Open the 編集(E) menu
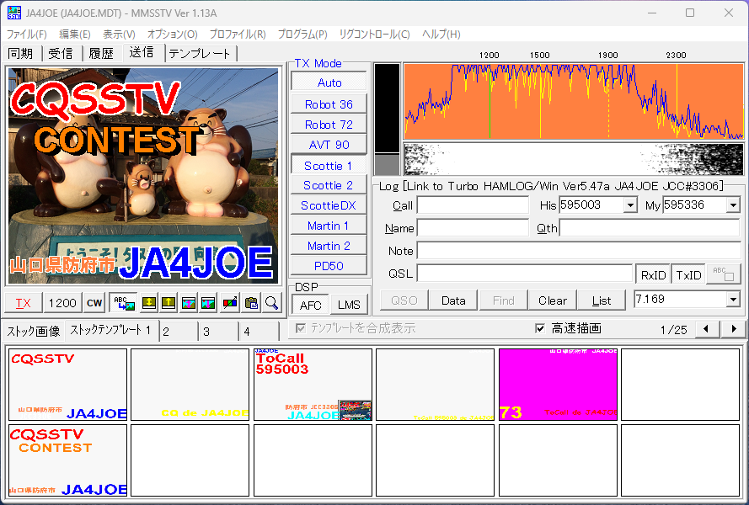Viewport: 749px width, 505px height. tap(74, 35)
